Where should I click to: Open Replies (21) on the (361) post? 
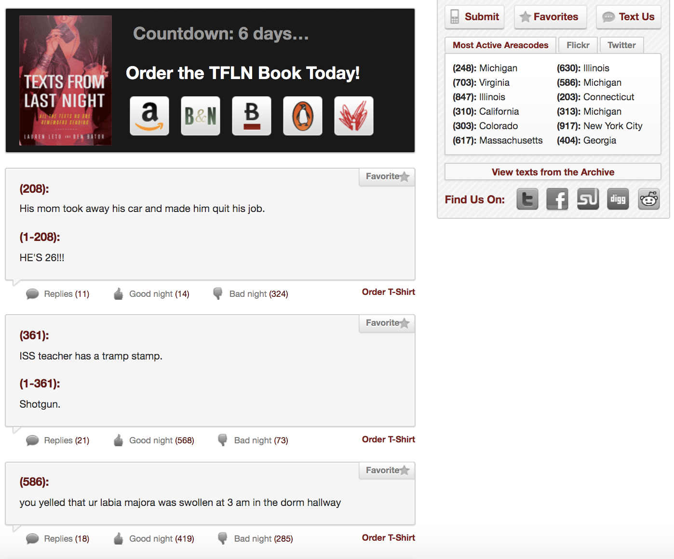(x=58, y=440)
